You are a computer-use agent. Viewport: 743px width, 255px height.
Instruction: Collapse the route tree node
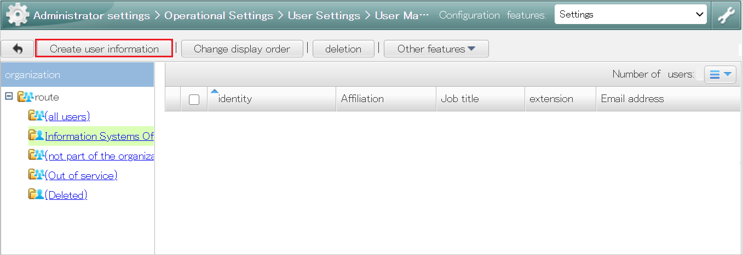coord(9,97)
